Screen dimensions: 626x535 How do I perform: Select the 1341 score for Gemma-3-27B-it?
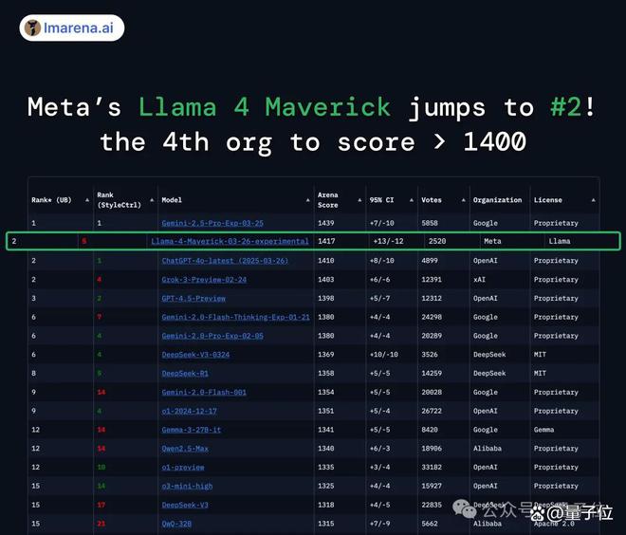(325, 430)
